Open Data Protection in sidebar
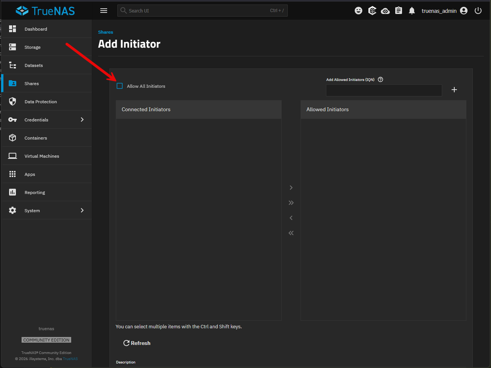This screenshot has width=491, height=368. click(x=47, y=101)
